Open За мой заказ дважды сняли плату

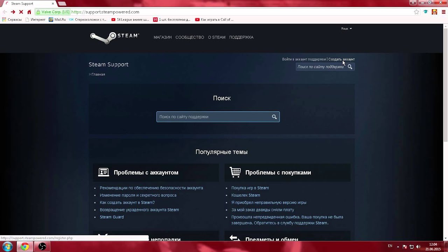click(x=262, y=210)
